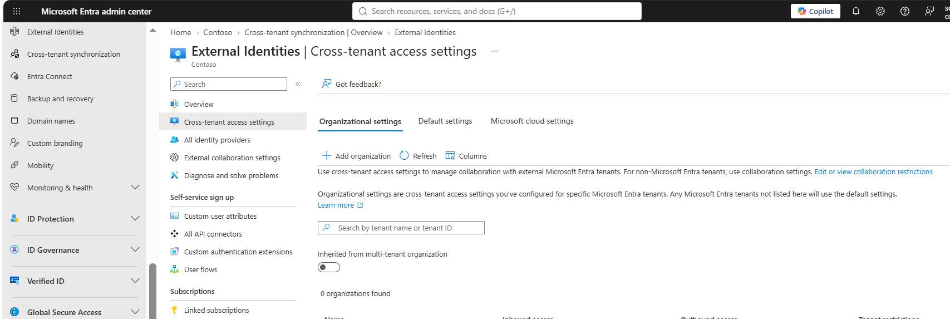Click Cross-tenant synchronization | Overview breadcrumb

(313, 33)
